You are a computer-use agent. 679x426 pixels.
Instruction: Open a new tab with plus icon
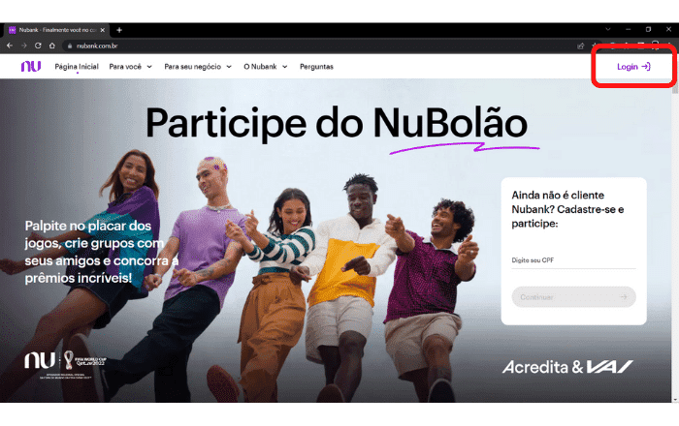[119, 30]
